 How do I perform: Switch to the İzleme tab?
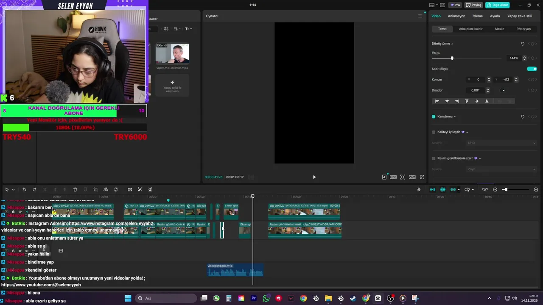478,16
